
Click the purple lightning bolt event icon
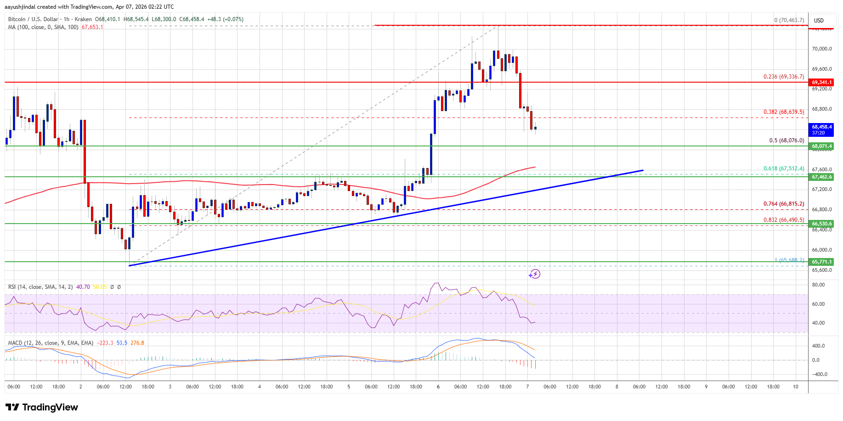(534, 274)
